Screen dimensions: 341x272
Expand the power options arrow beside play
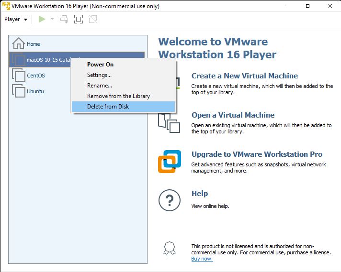point(52,19)
